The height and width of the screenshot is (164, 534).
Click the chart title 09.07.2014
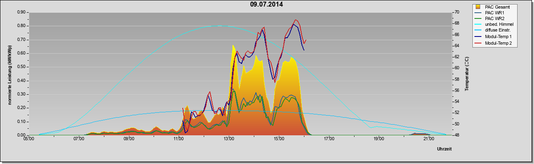[x=266, y=5]
